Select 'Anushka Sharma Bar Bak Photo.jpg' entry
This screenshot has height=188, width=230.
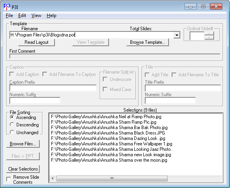pyautogui.click(x=109, y=128)
